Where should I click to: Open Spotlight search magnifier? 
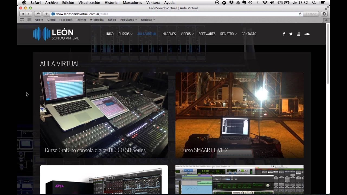pos(314,3)
